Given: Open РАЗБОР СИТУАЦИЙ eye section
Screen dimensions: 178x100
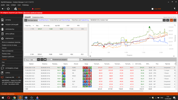Looking at the screenshot, I should pos(11,25).
